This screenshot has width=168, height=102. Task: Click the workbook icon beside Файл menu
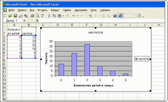(x=5, y=10)
